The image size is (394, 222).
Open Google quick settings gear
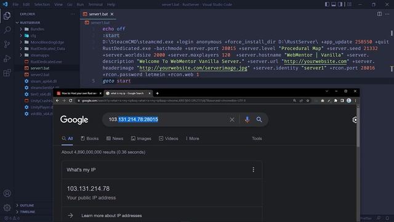coord(355,120)
